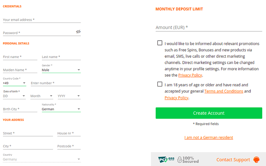
Task: Enable the marketing promotions checkbox
Action: coord(160,43)
